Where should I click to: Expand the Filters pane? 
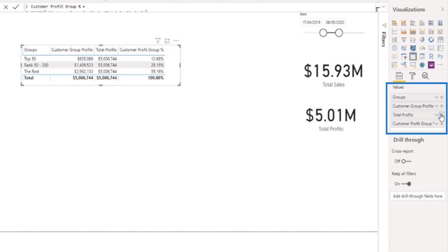coord(384,25)
